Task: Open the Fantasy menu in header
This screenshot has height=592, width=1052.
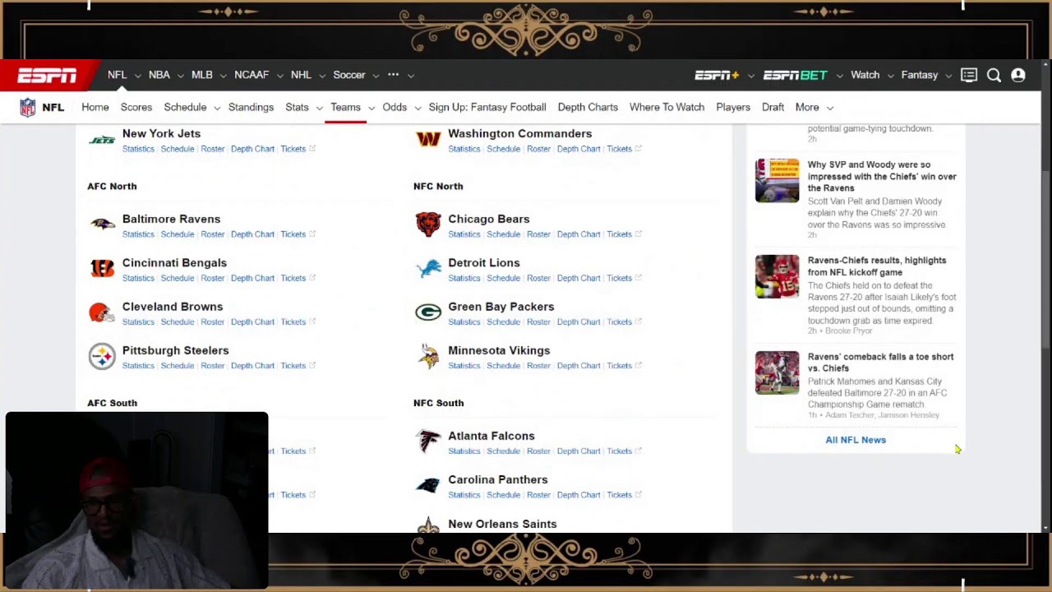Action: click(x=919, y=75)
